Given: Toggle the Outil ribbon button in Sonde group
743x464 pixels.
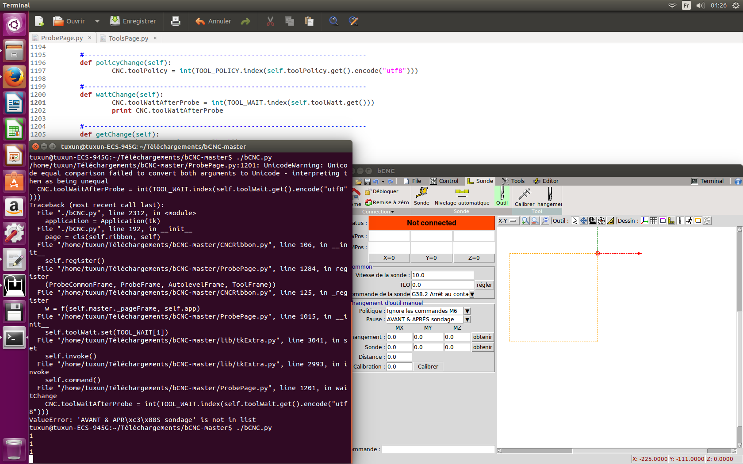Looking at the screenshot, I should click(x=502, y=196).
